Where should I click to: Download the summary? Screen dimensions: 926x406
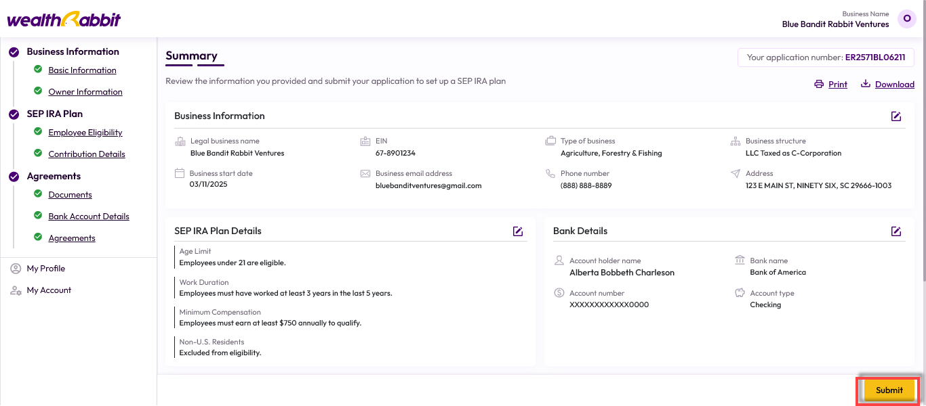895,85
